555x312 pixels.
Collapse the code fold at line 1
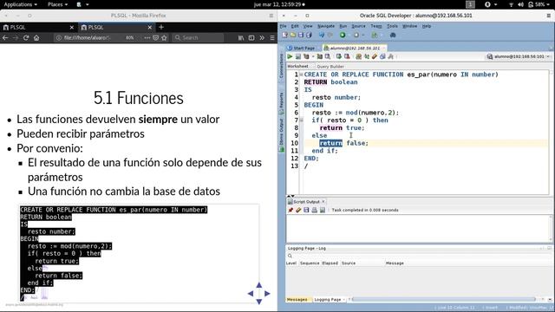click(x=301, y=75)
